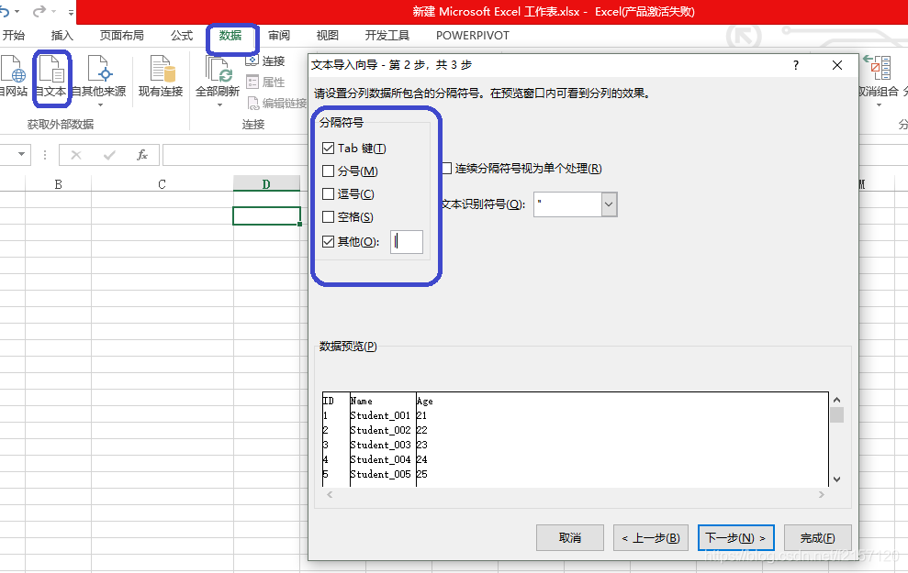The image size is (908, 573).
Task: Uncheck the Tab 键 delimiter option
Action: pyautogui.click(x=328, y=148)
